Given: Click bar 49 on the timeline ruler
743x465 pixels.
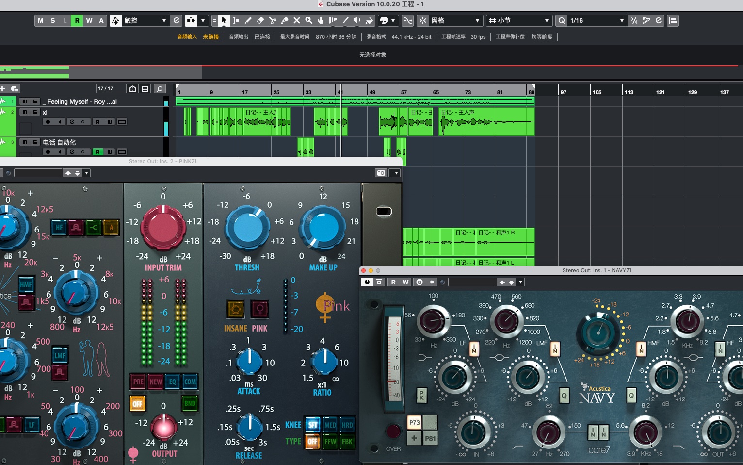Looking at the screenshot, I should 372,92.
